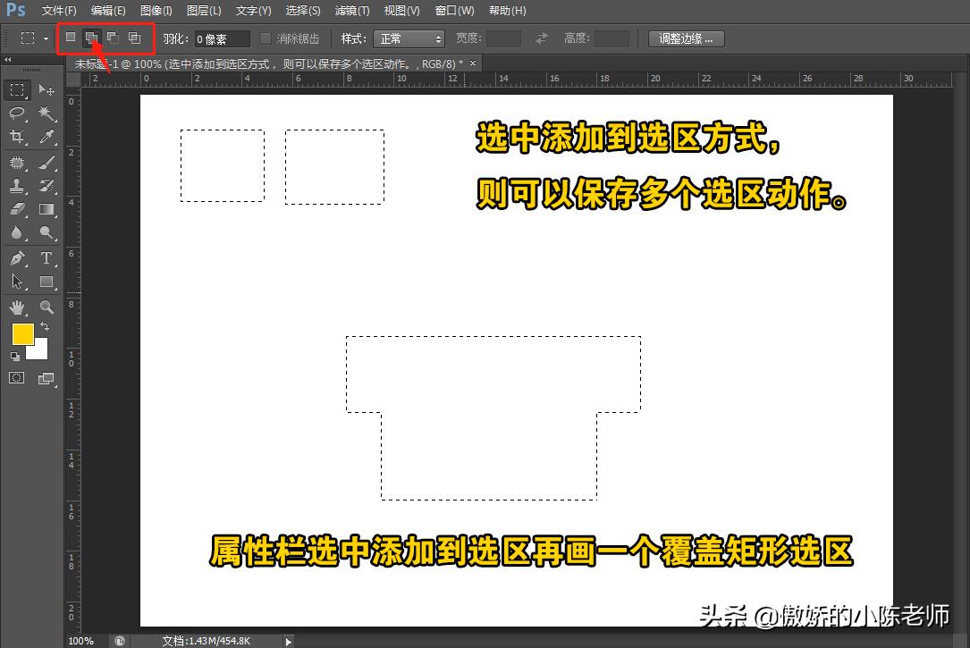This screenshot has width=970, height=648.
Task: Open the 样式 style dropdown showing 正常
Action: 409,38
